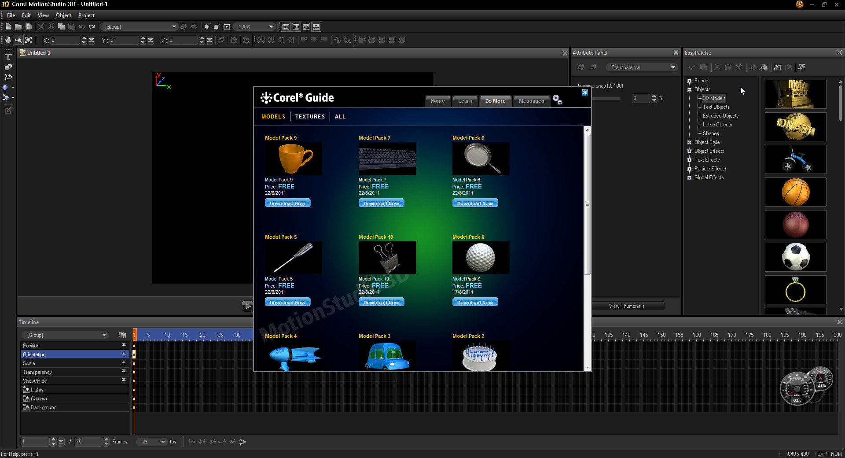This screenshot has height=458, width=845.
Task: Select the Insert Text tool
Action: tap(8, 57)
